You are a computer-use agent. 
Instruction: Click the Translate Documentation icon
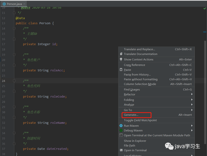[121, 54]
